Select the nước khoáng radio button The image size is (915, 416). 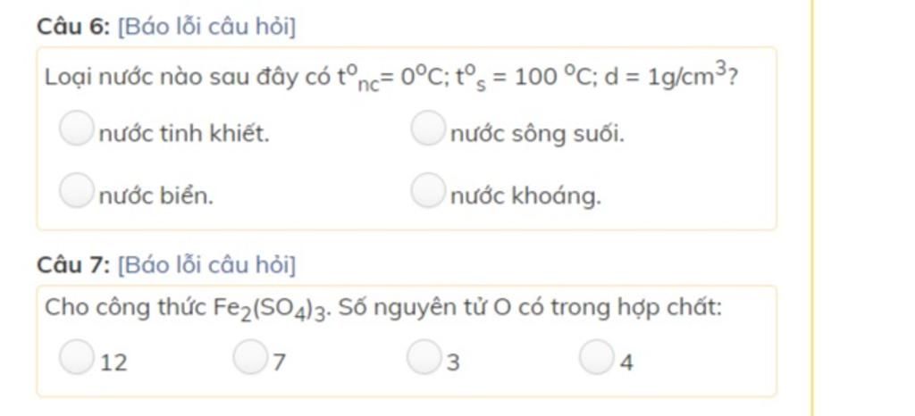click(x=428, y=190)
